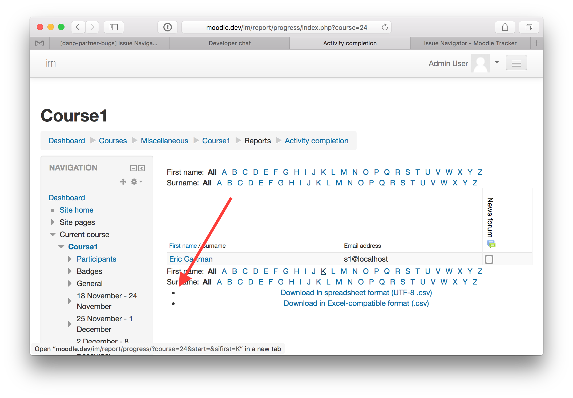Click the News forum activity icon
The width and height of the screenshot is (573, 398).
tap(491, 244)
